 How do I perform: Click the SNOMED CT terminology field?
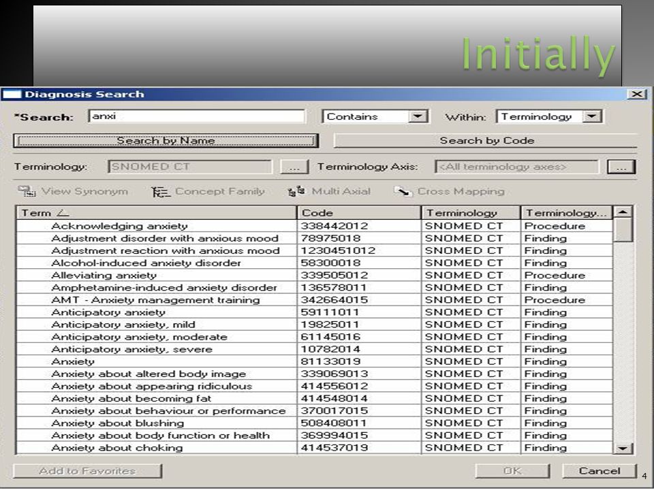tap(190, 167)
